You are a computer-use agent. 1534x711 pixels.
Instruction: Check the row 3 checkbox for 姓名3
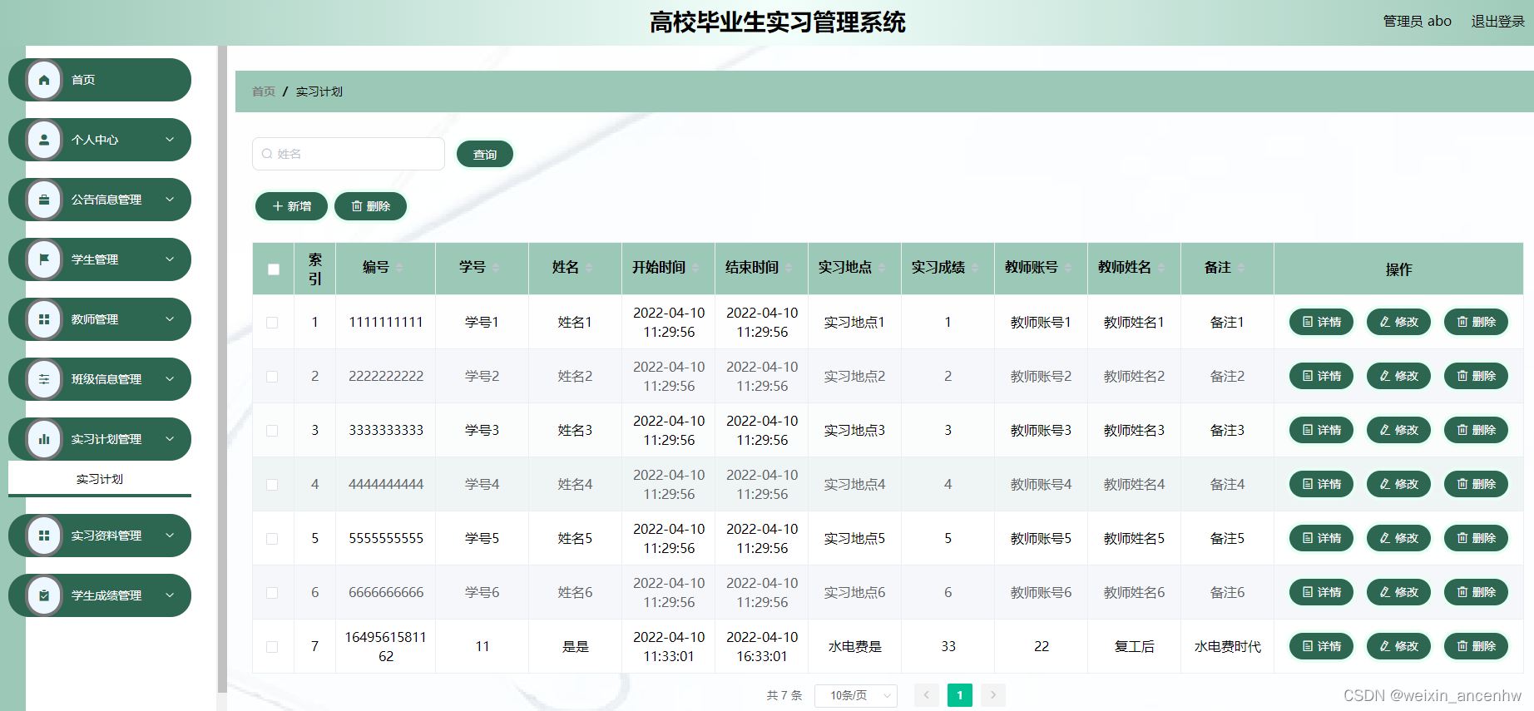(272, 431)
